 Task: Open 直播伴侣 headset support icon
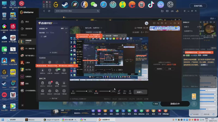click(x=158, y=23)
